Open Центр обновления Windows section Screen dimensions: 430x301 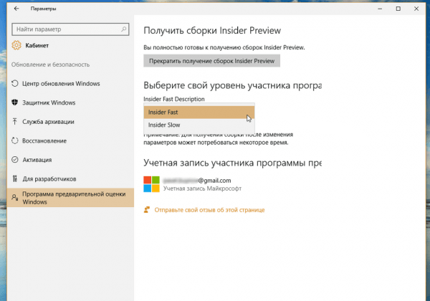tap(70, 84)
